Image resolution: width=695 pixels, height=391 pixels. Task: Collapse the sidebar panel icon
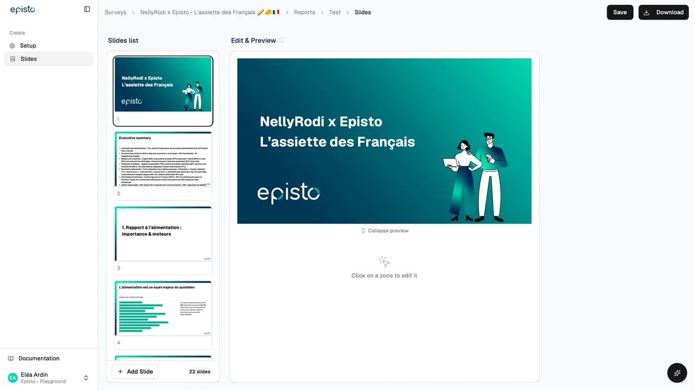point(87,9)
